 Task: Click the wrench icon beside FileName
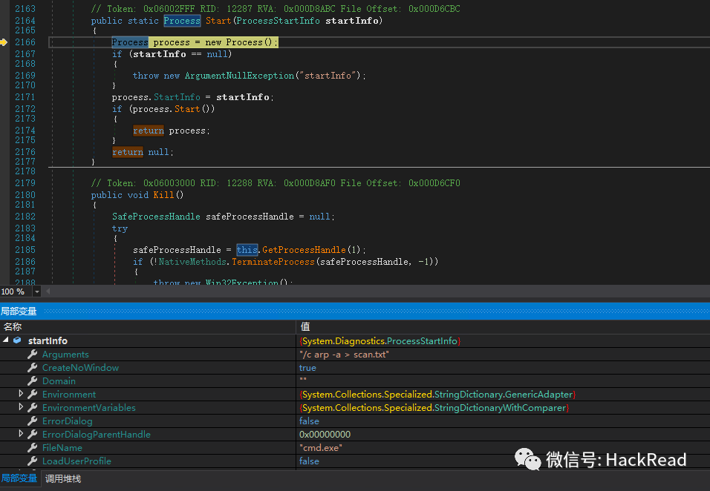pos(32,447)
